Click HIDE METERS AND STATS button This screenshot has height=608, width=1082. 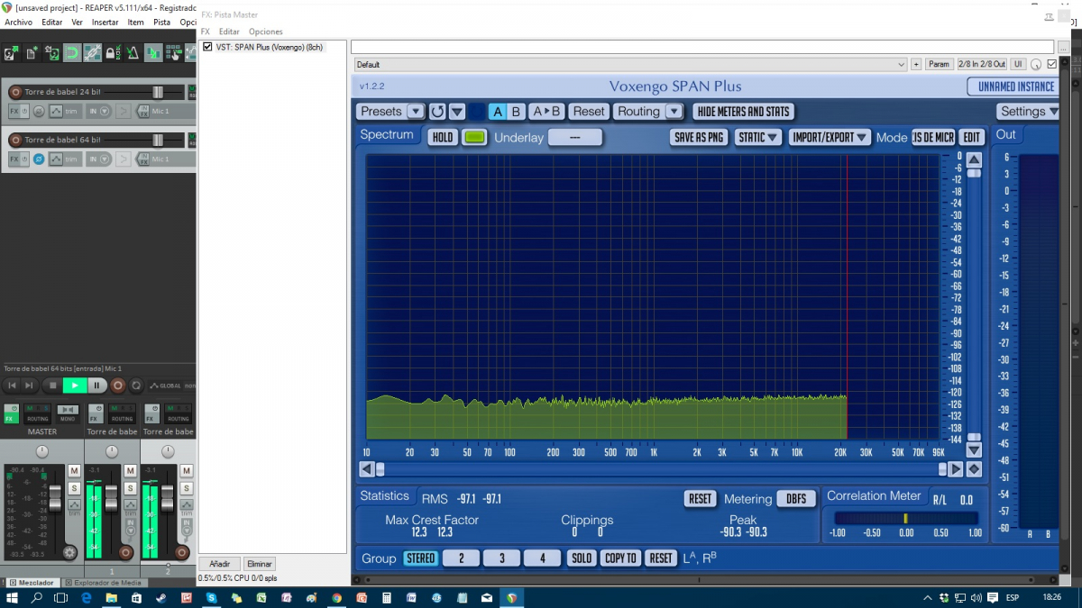tap(744, 112)
